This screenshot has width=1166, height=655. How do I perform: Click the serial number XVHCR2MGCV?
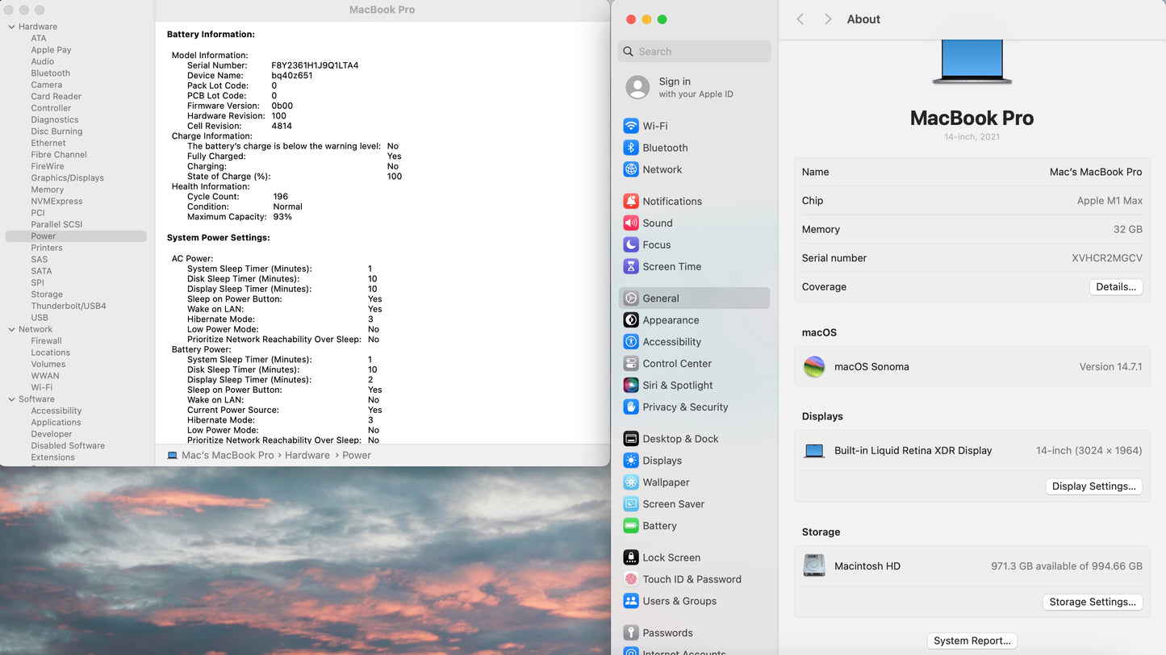coord(1107,258)
